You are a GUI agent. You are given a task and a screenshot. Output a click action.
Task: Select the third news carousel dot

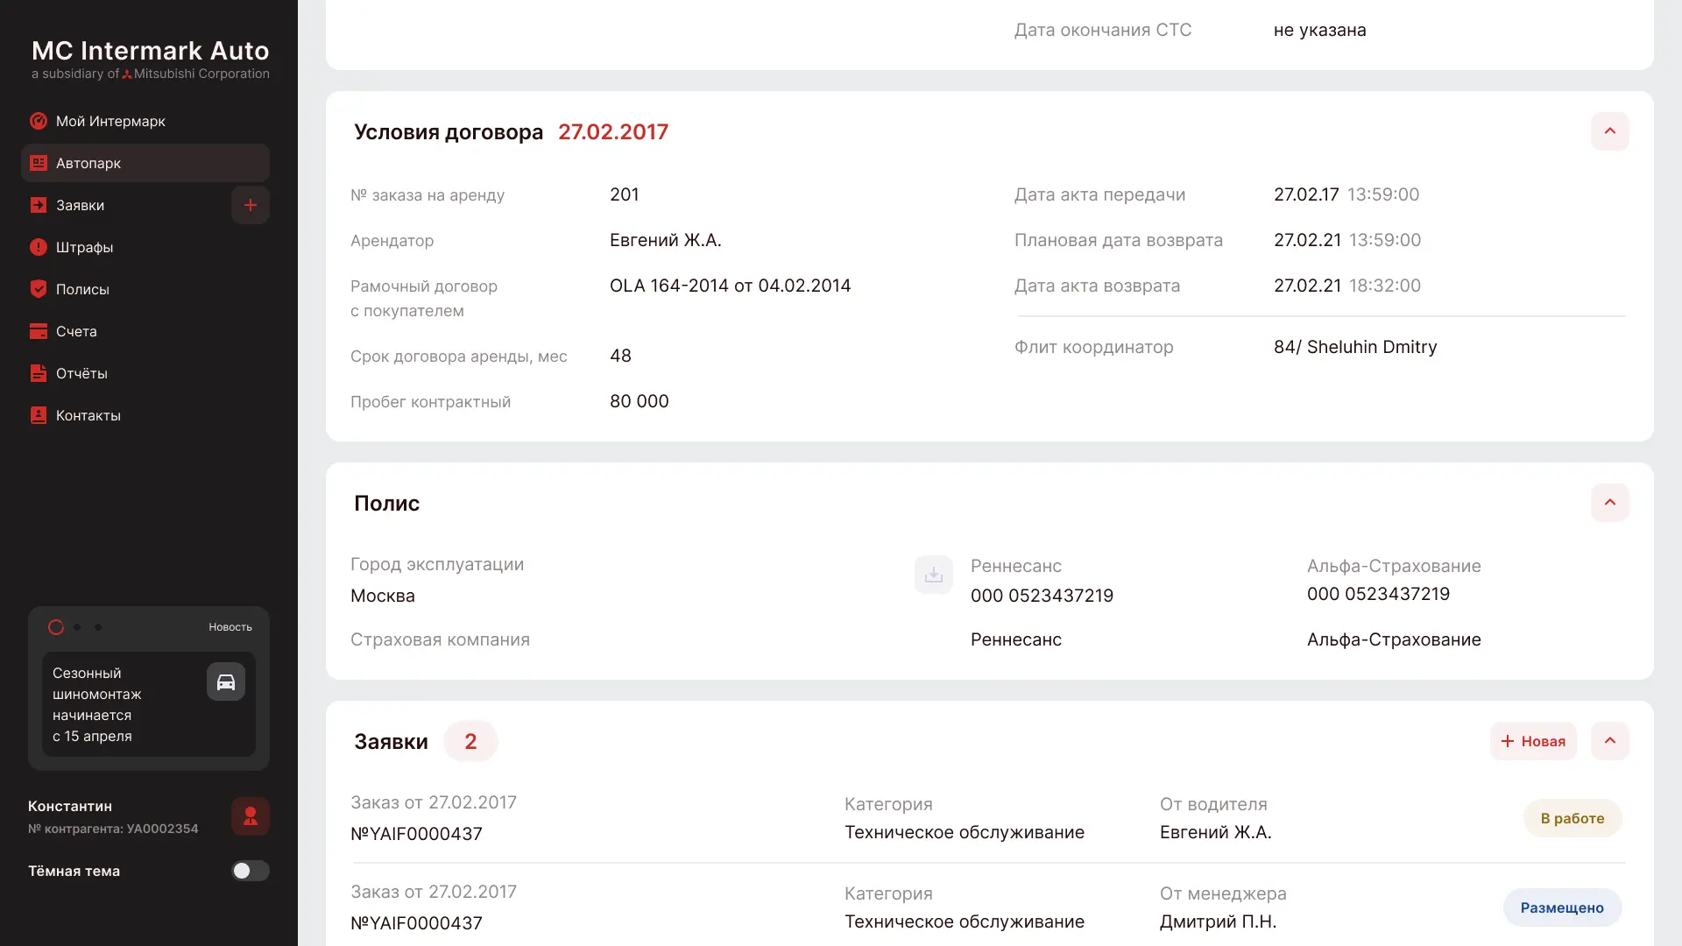pyautogui.click(x=98, y=627)
